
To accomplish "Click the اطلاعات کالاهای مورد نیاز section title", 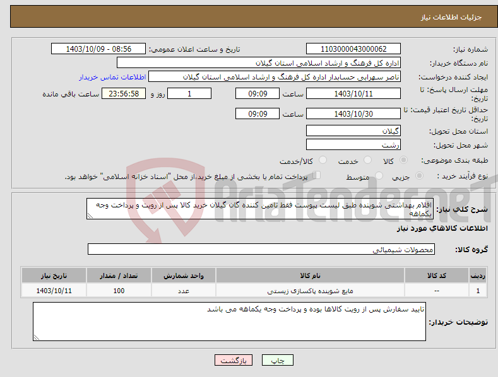I will (x=442, y=228).
